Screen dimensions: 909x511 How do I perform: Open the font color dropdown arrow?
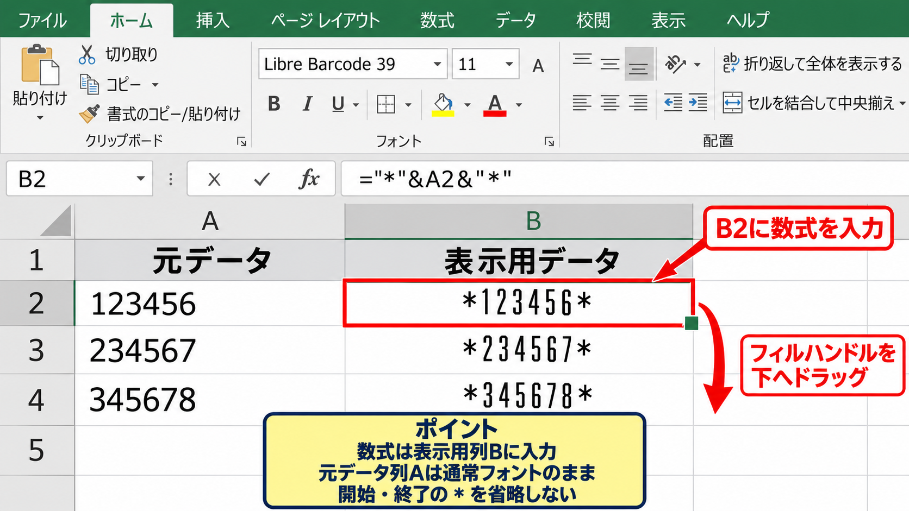pyautogui.click(x=519, y=105)
